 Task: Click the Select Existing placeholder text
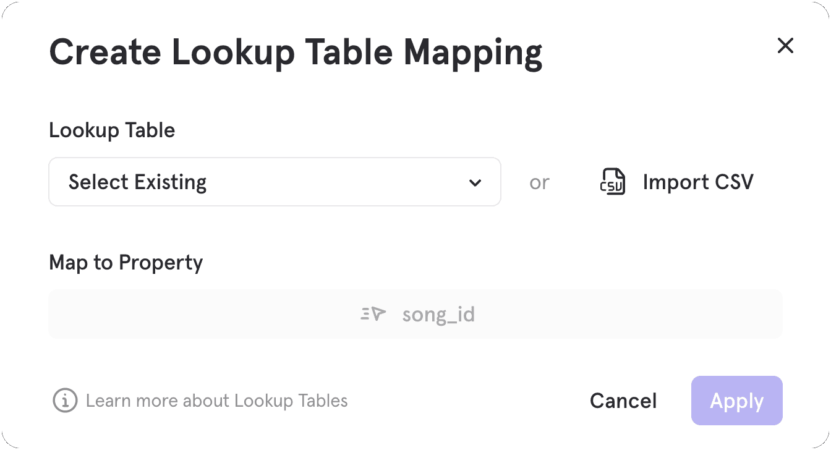coord(137,182)
